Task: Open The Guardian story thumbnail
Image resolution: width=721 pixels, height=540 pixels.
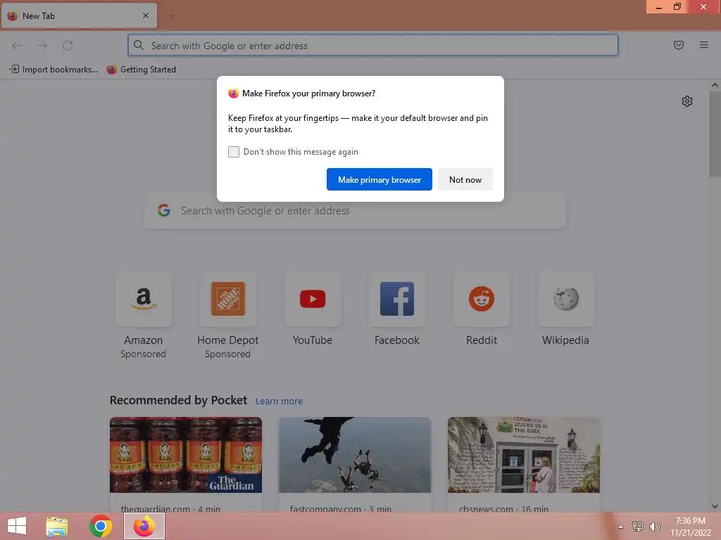Action: [186, 455]
